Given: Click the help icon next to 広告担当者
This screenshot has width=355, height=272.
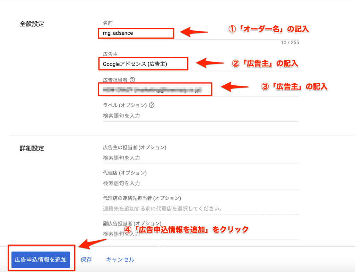Looking at the screenshot, I should point(132,80).
